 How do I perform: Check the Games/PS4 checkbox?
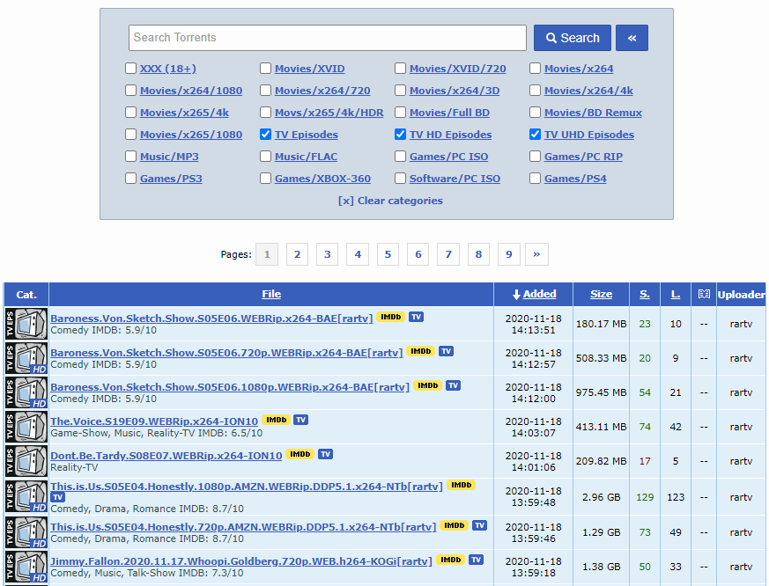[x=535, y=179]
